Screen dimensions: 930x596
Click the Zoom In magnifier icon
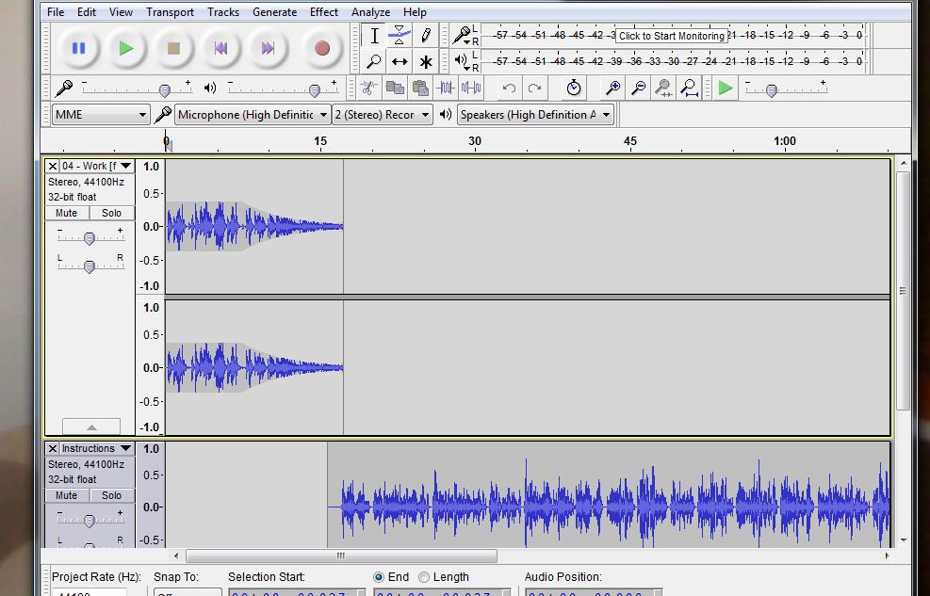pyautogui.click(x=612, y=89)
